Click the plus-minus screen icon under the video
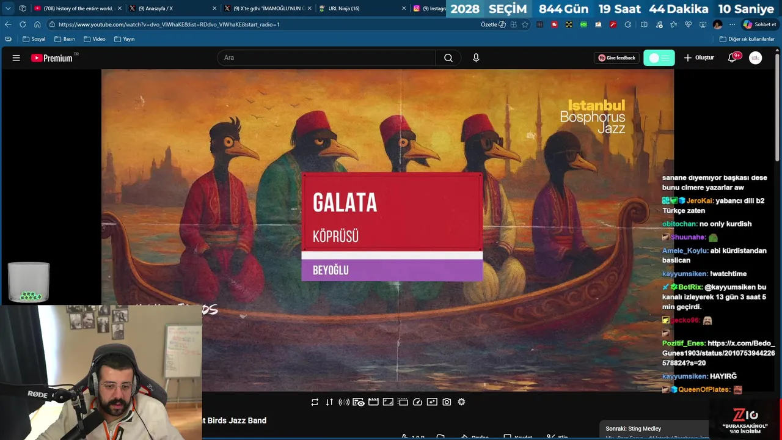This screenshot has width=782, height=440. click(x=432, y=402)
